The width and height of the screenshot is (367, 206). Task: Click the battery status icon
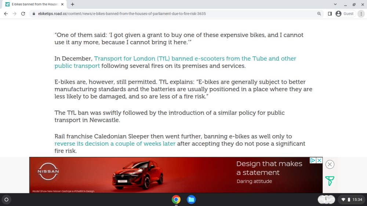coord(349,199)
